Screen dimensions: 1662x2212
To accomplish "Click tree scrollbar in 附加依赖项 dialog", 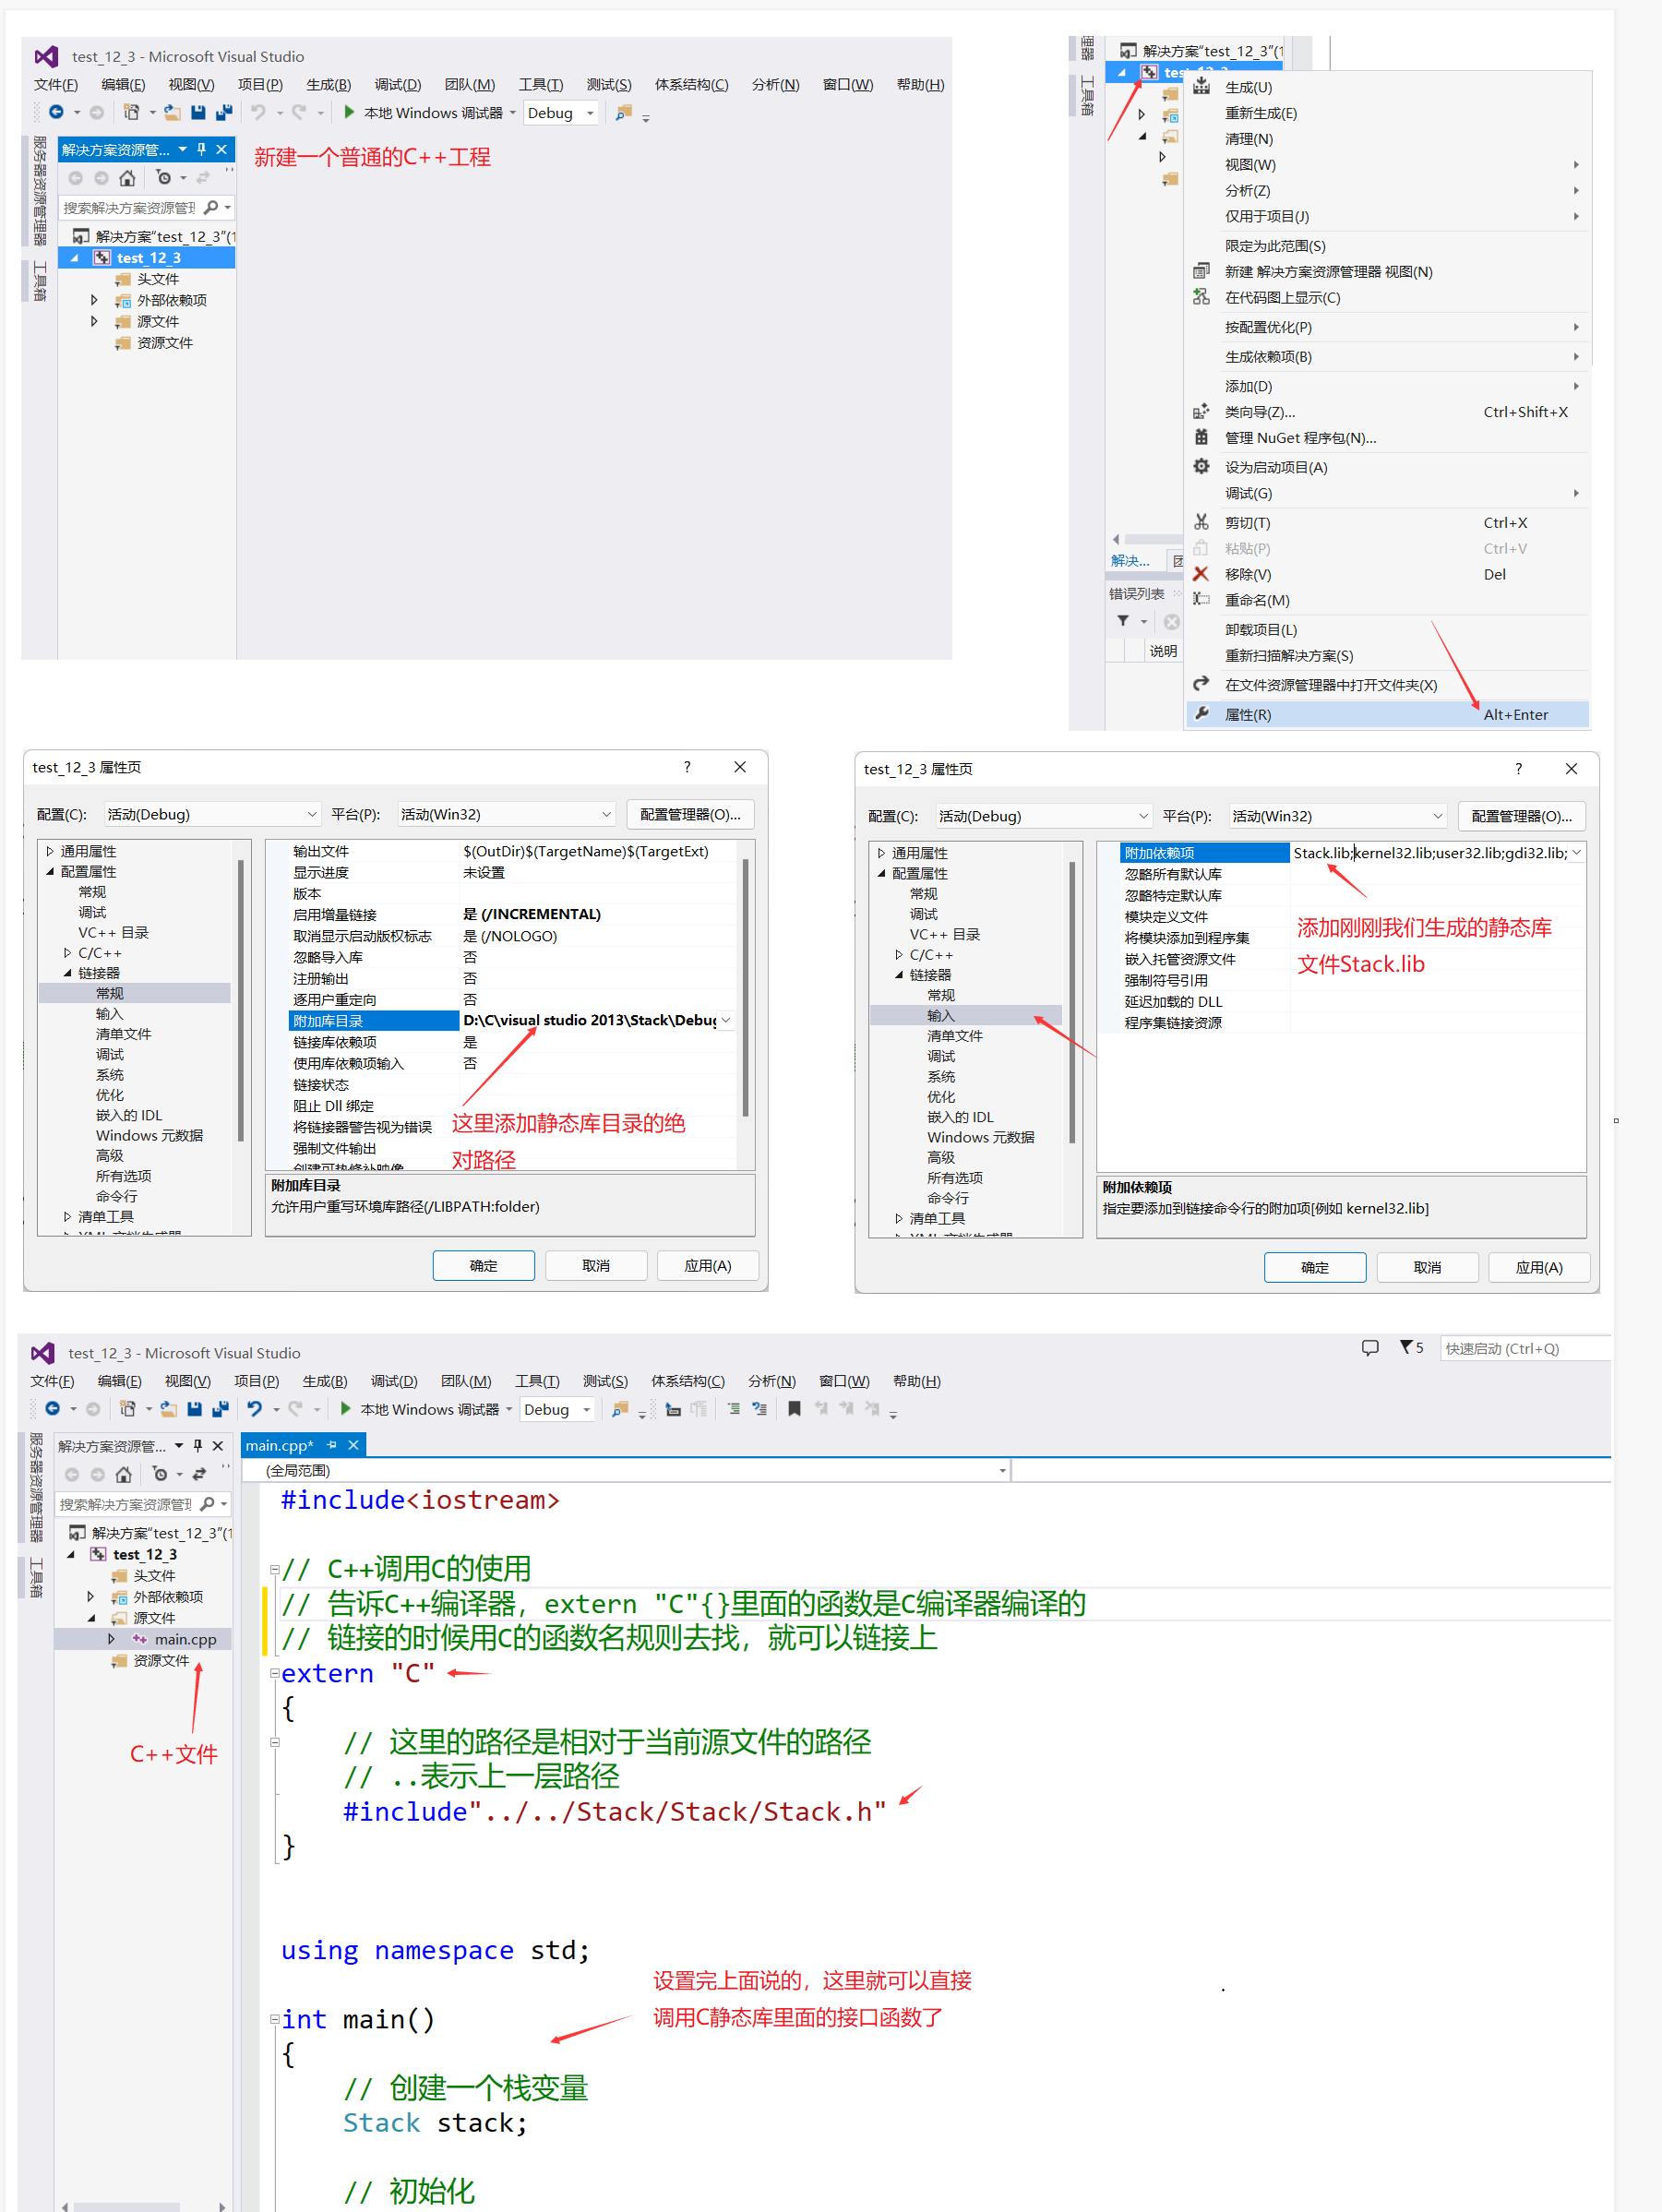I will point(1072,1002).
